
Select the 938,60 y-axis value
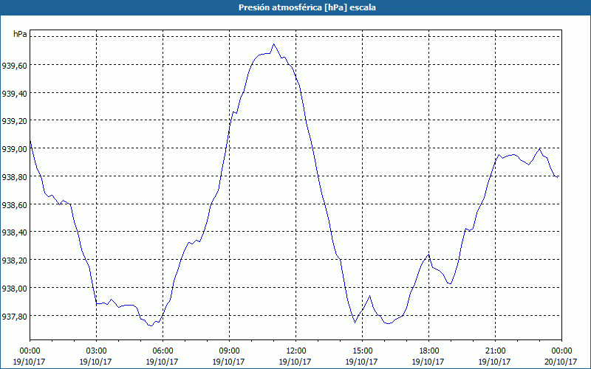point(14,205)
